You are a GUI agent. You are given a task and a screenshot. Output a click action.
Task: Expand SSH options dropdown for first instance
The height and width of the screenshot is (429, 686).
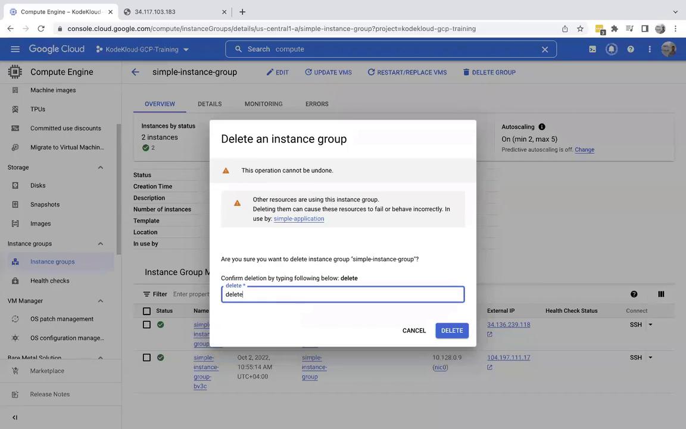pos(650,325)
